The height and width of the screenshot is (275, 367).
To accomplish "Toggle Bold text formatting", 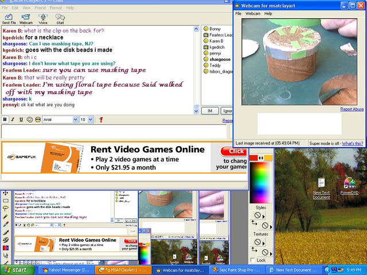I will (5, 120).
